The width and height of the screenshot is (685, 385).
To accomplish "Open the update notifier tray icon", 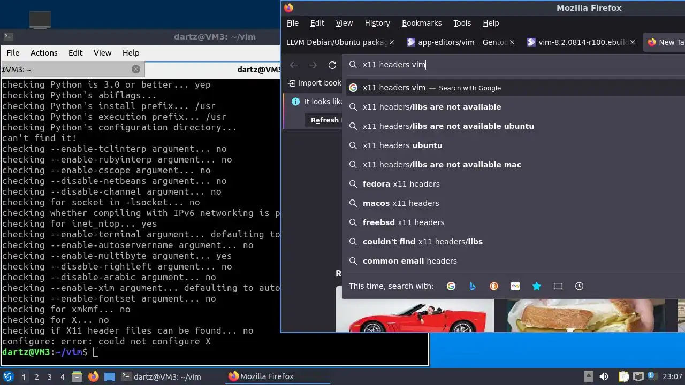I will point(652,376).
